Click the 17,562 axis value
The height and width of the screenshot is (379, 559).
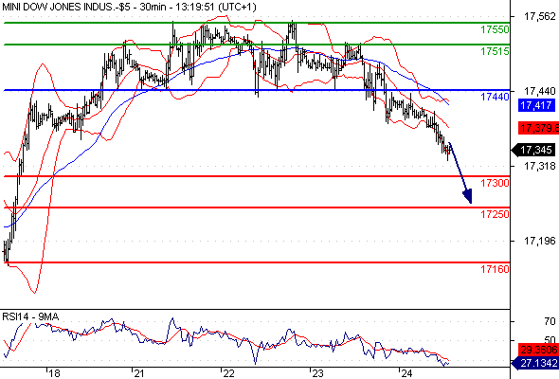pos(540,16)
